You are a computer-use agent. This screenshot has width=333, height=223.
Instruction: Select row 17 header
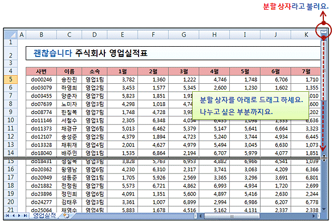point(11,177)
